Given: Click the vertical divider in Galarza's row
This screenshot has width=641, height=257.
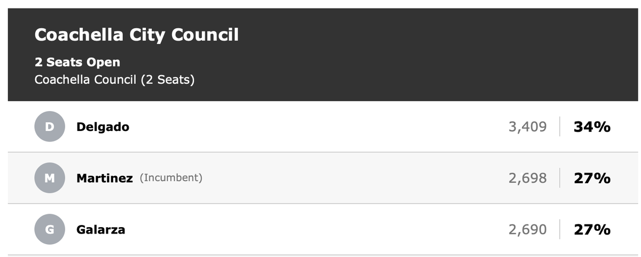Looking at the screenshot, I should [x=560, y=229].
